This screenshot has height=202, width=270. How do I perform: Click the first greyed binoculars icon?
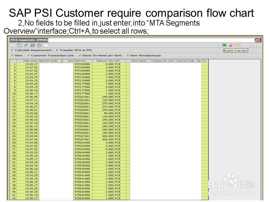pyautogui.click(x=251, y=45)
